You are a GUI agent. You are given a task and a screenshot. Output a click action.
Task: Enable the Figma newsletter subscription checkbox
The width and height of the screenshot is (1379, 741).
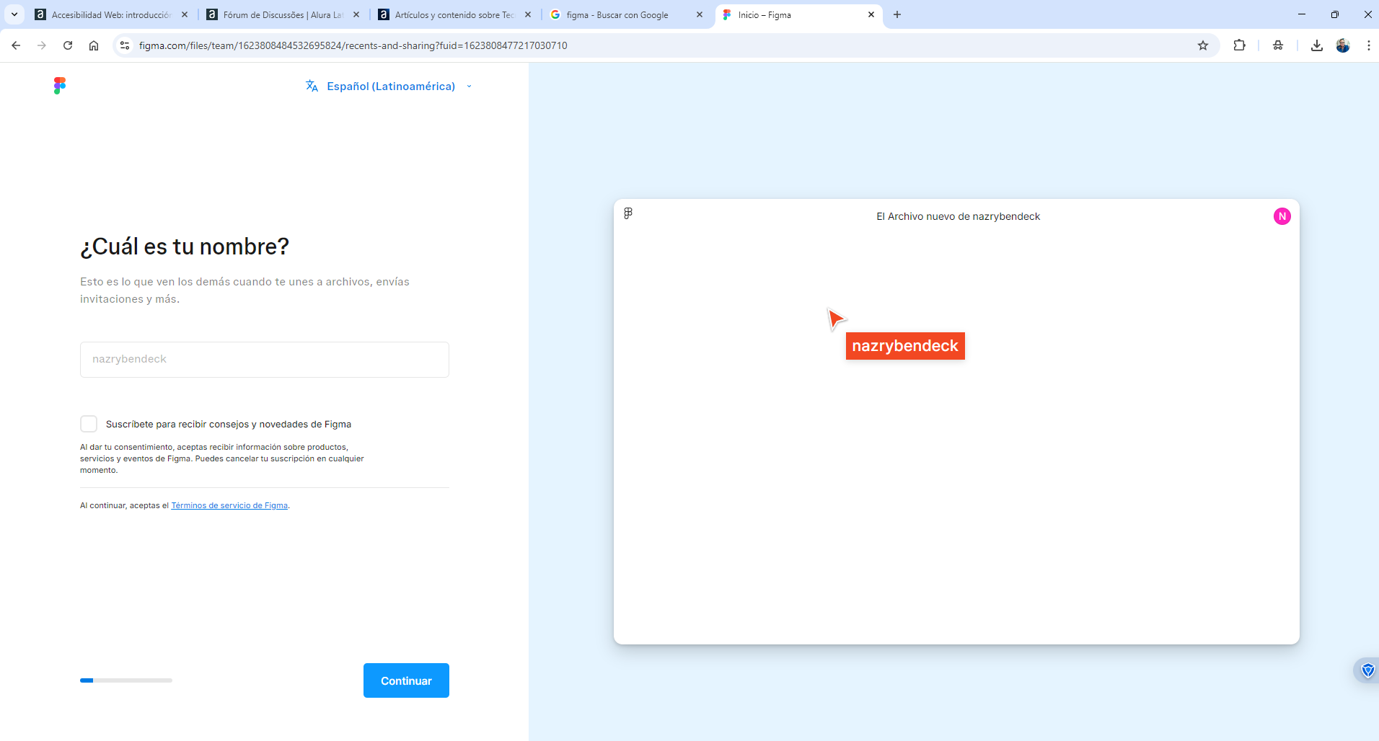[x=89, y=424]
